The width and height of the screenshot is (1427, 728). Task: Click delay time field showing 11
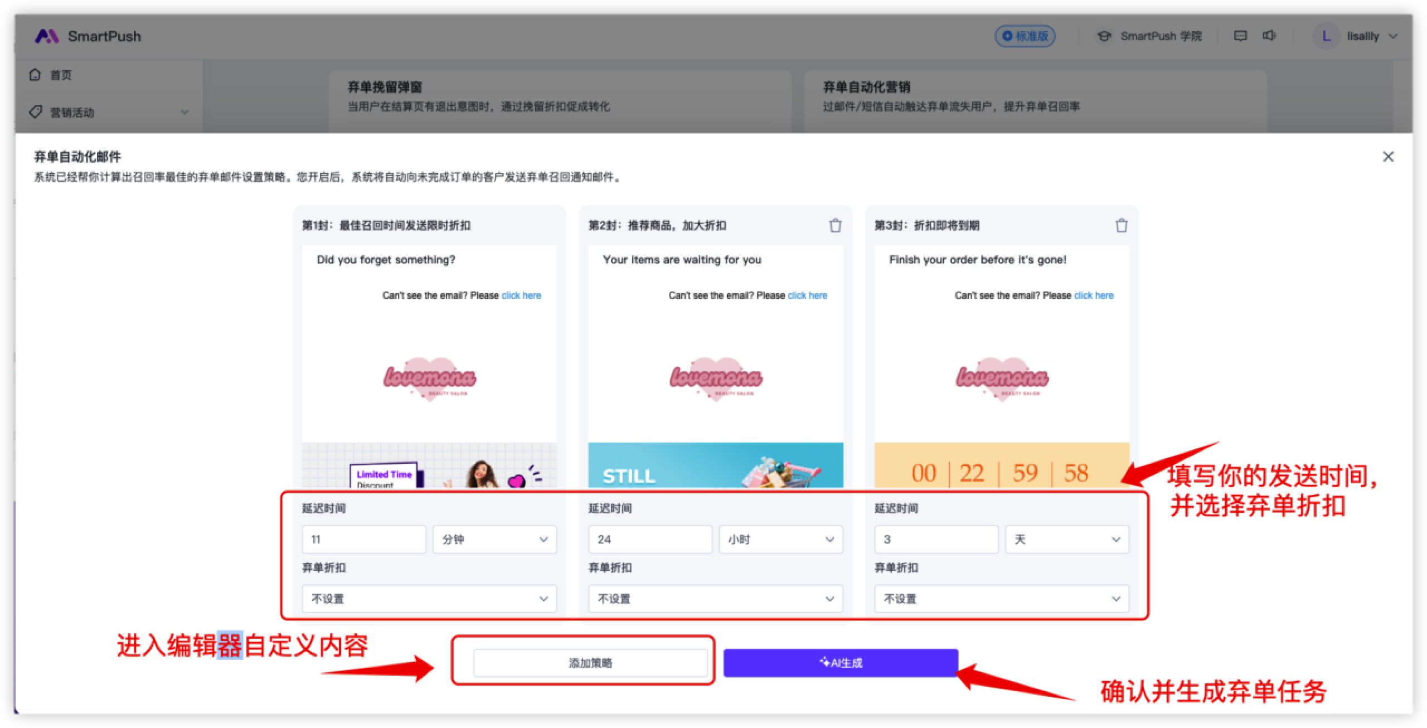[364, 539]
